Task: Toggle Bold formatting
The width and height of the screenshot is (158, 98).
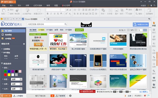Action: click(48, 14)
